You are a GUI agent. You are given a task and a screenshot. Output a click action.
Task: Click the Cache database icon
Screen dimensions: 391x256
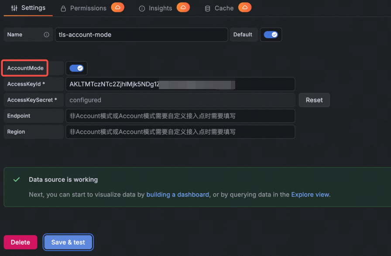[207, 9]
